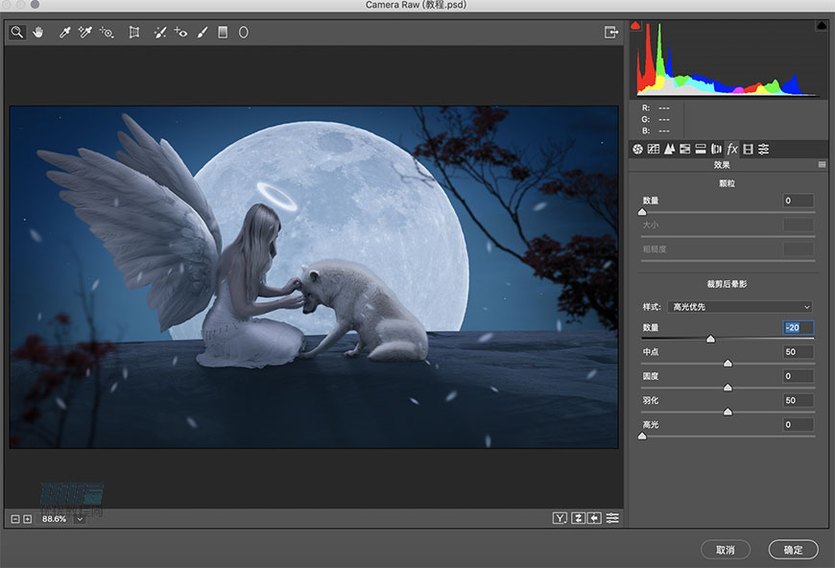Image resolution: width=835 pixels, height=568 pixels.
Task: Open the 样式 高光优先 dropdown
Action: click(x=740, y=307)
